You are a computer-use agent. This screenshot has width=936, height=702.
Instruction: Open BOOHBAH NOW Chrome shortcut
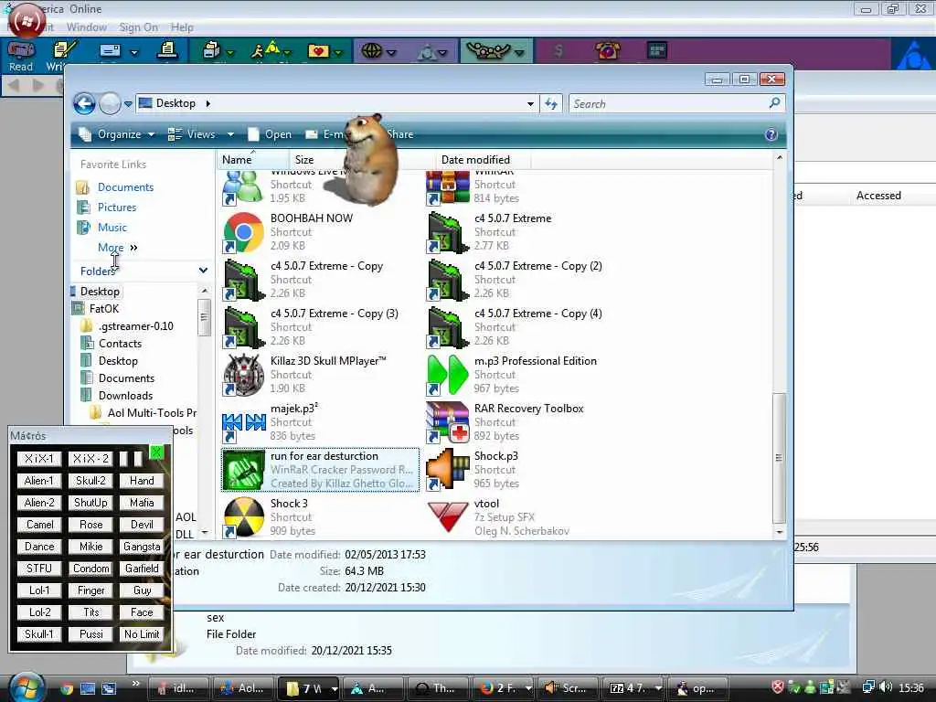[243, 232]
